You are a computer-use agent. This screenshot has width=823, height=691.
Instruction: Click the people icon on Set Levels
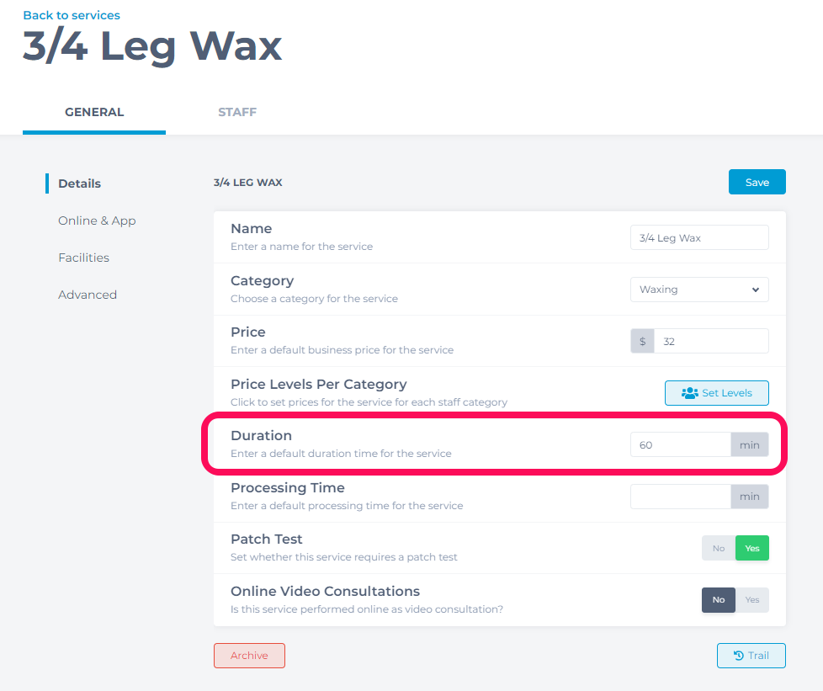(x=690, y=393)
